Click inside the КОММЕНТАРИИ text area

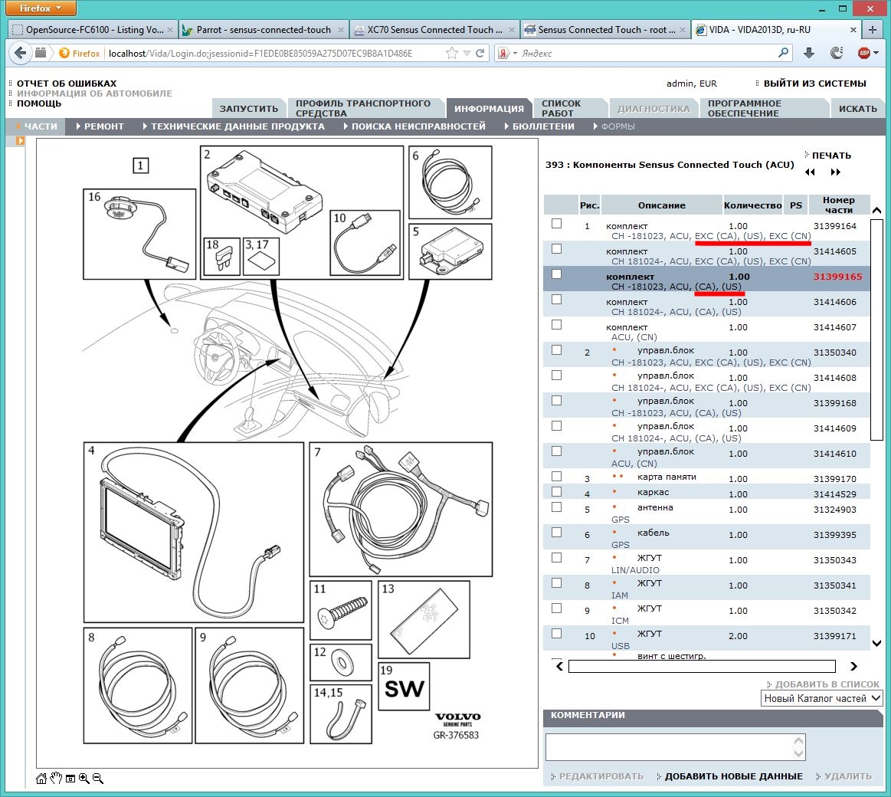675,747
